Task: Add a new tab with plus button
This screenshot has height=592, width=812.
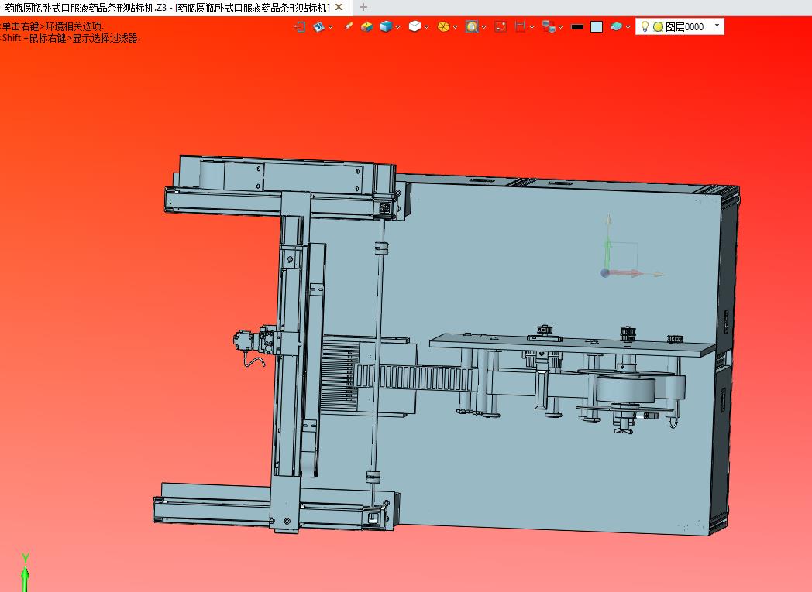Action: click(x=363, y=7)
